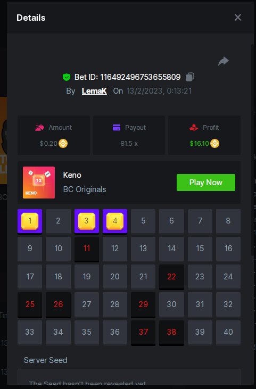Copy the Bet ID with the copy icon
Screen dimensions: 256x389
tap(190, 77)
